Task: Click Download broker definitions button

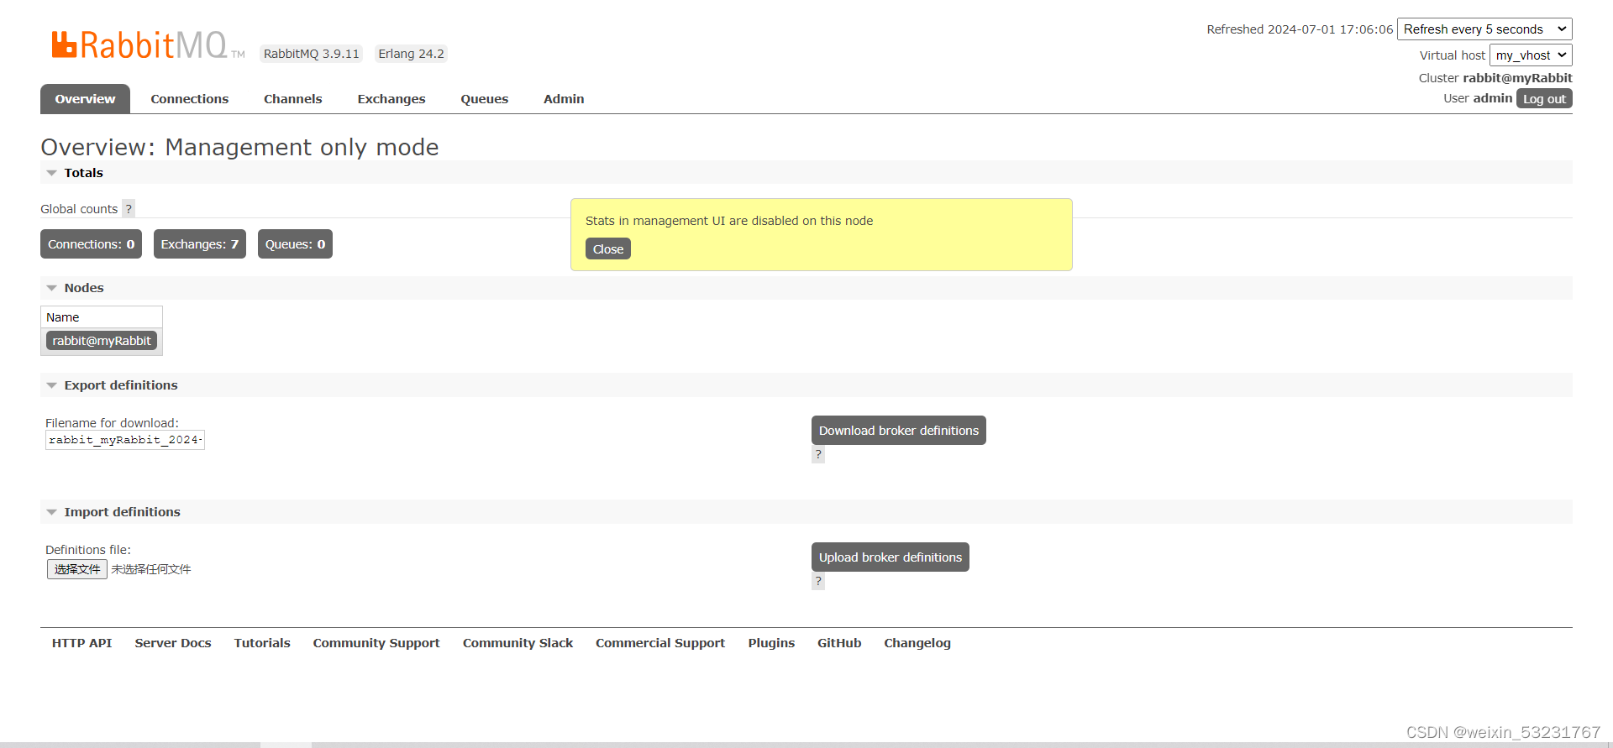Action: pyautogui.click(x=899, y=431)
